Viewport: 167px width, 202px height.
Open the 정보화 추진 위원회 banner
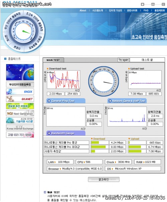point(20,106)
